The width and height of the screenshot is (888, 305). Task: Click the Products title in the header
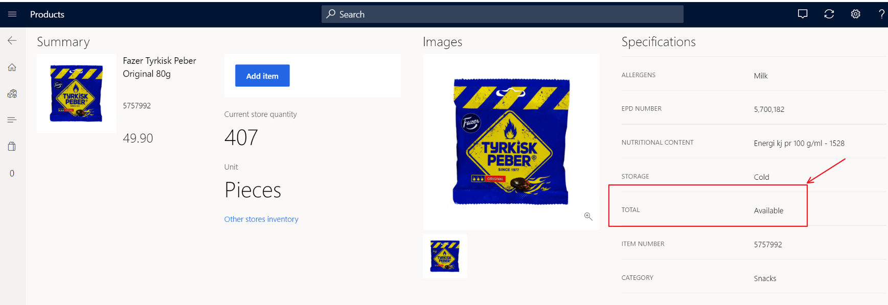click(47, 14)
